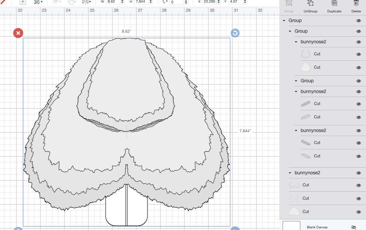Click the magic wand tool icon
366x230 pixels.
tap(36, 2)
